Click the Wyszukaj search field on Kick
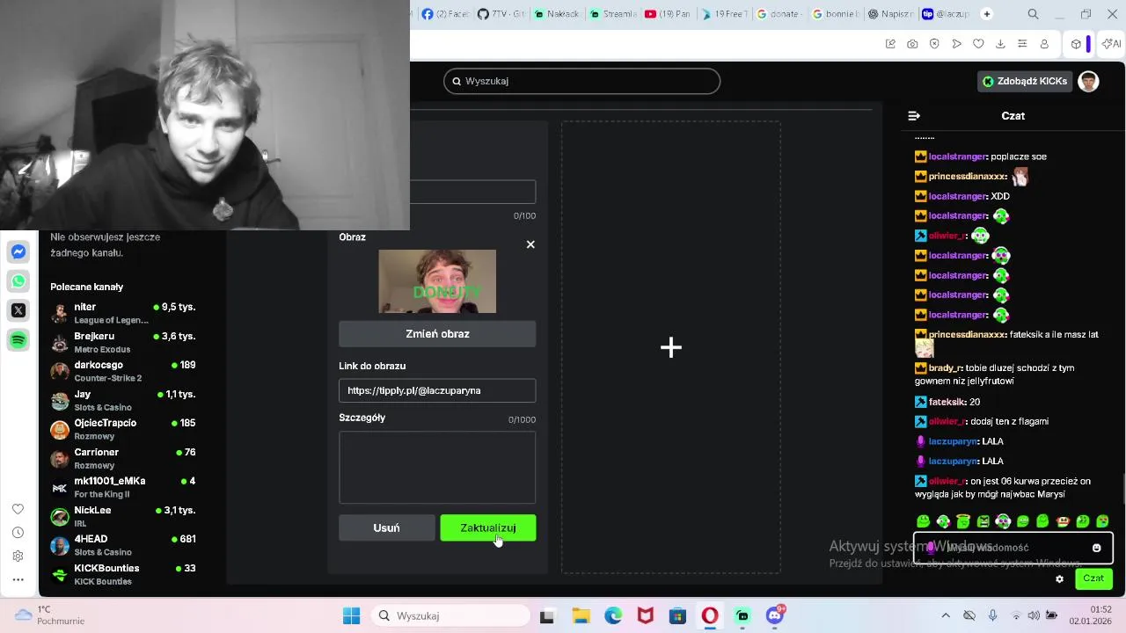The image size is (1126, 633). 581,81
